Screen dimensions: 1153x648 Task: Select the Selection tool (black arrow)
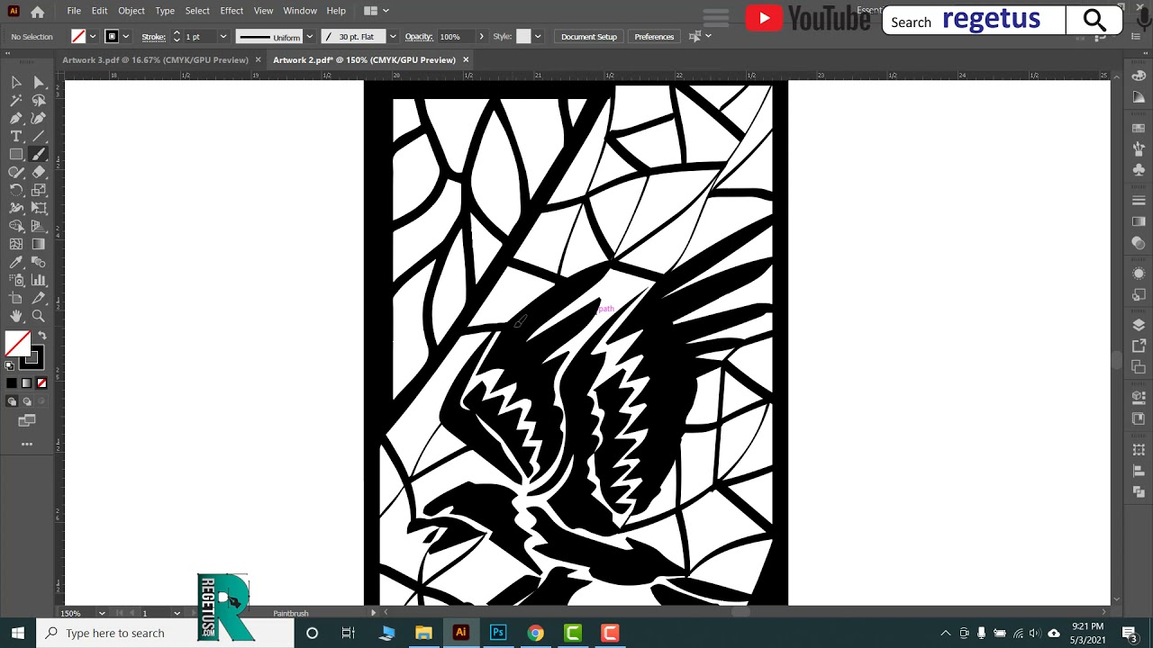[16, 83]
